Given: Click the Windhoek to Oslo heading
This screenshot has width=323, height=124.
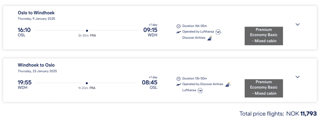Looking at the screenshot, I should pyautogui.click(x=36, y=65).
